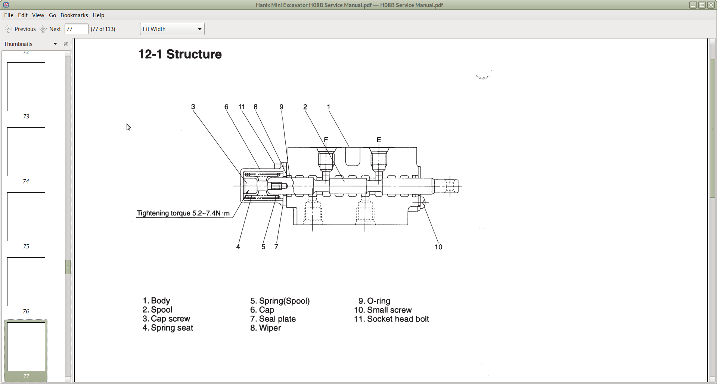Select page 76 thumbnail
This screenshot has height=384, width=717.
coord(26,282)
